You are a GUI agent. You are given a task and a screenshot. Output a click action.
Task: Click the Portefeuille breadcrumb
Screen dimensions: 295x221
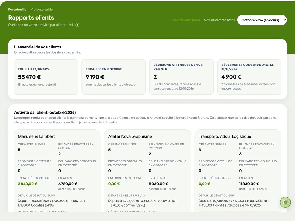click(x=17, y=10)
